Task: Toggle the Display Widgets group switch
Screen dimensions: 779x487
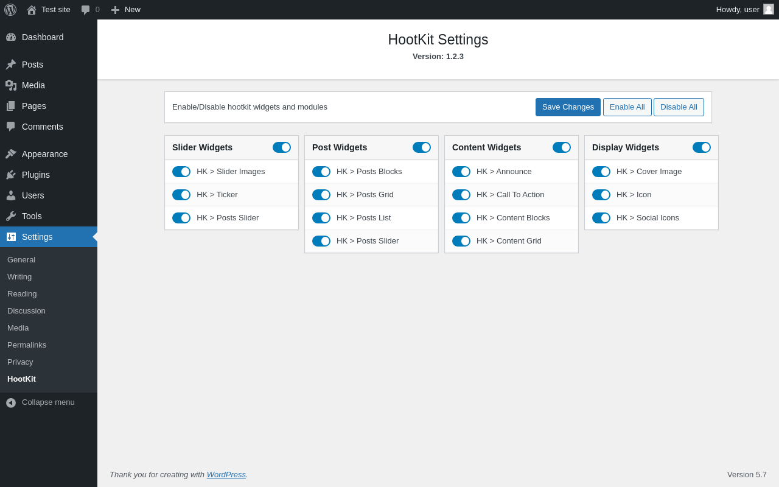Action: [x=702, y=147]
